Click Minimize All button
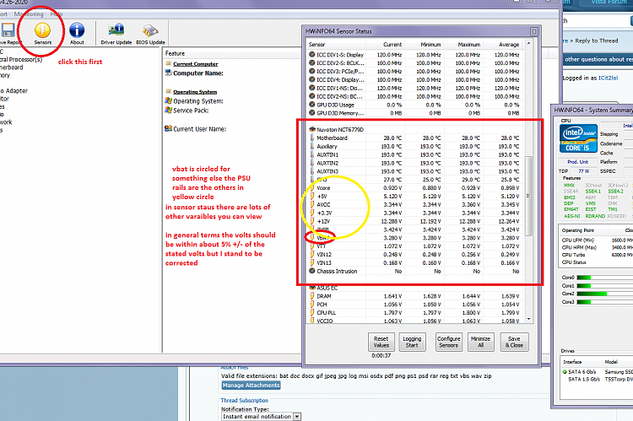 coord(480,342)
